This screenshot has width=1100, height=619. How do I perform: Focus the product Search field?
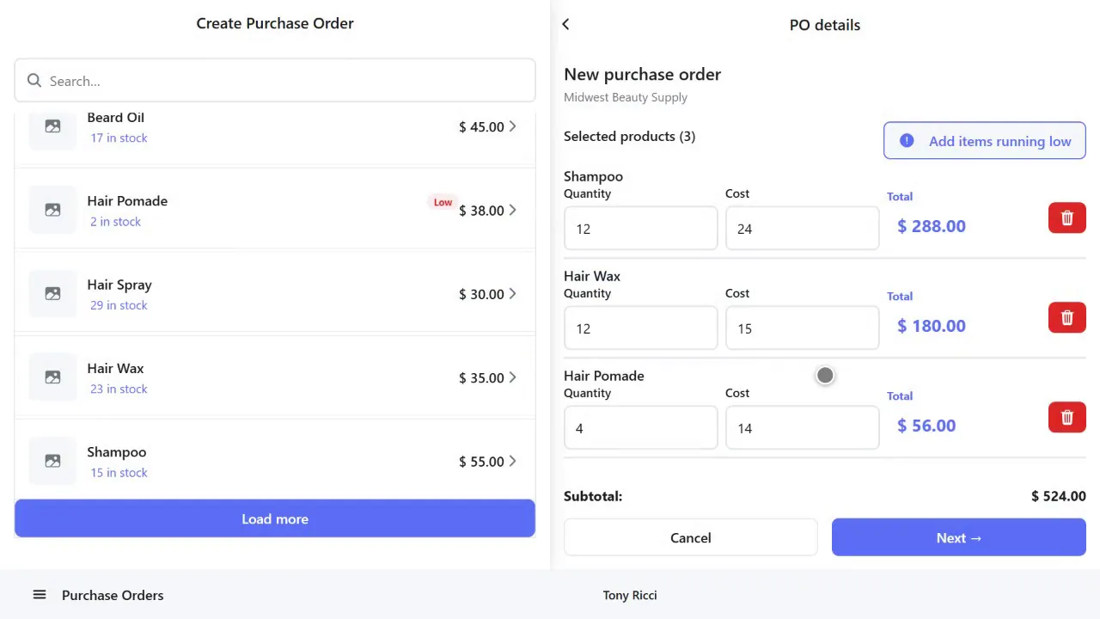coord(275,81)
